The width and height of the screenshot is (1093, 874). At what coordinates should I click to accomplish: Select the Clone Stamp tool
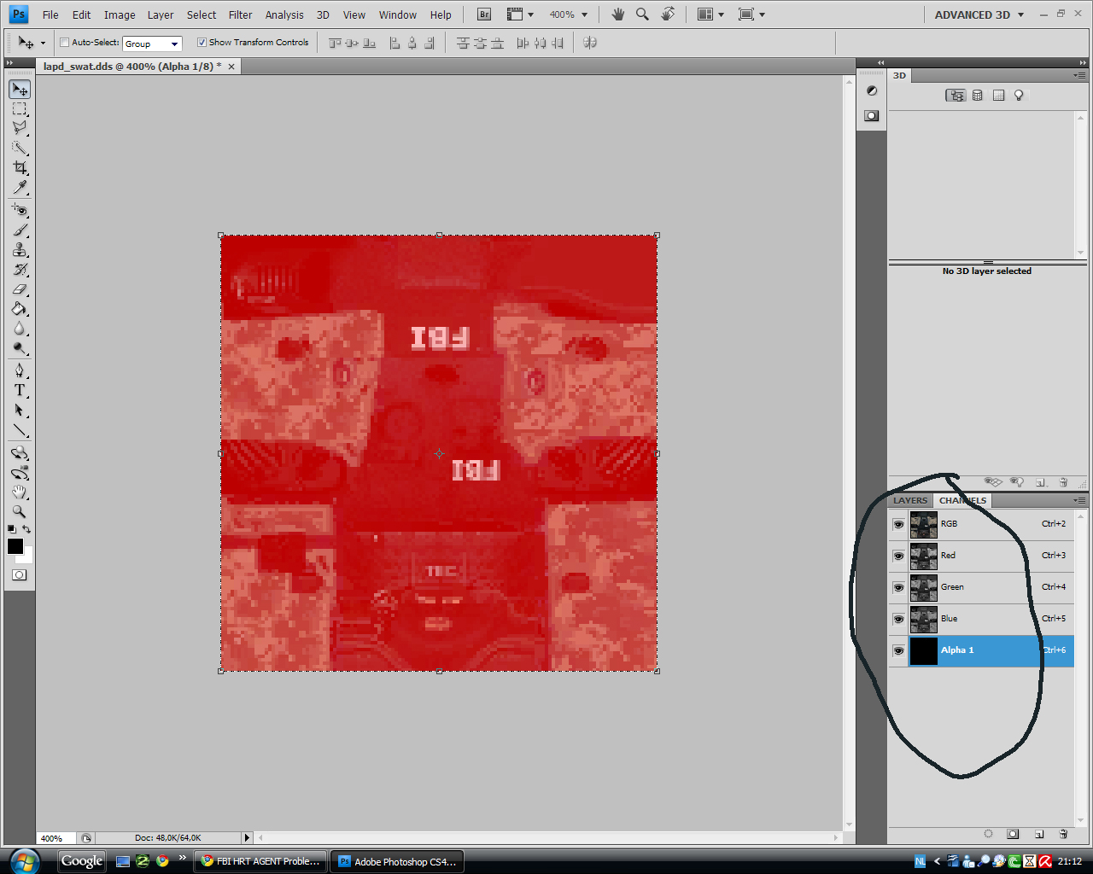20,249
